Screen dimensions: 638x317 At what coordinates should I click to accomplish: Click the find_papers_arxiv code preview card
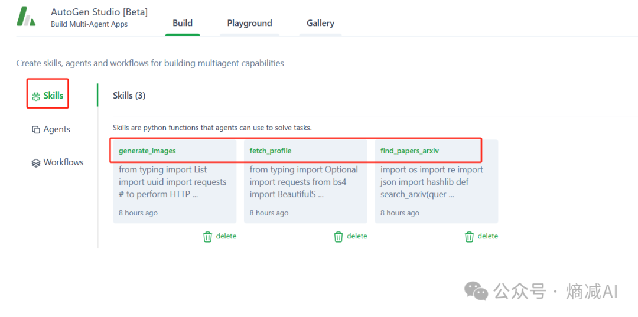click(436, 182)
